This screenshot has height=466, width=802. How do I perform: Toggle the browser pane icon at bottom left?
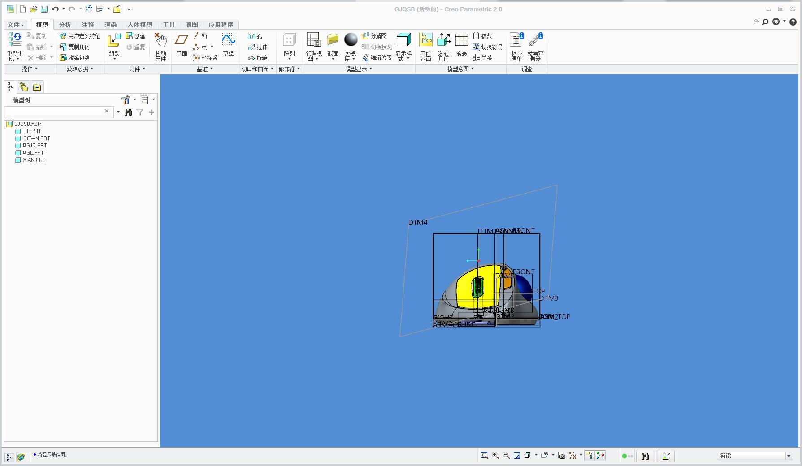point(21,457)
